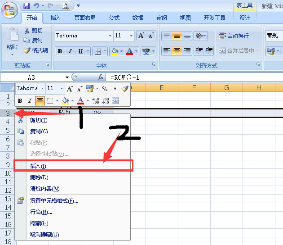Open print preview from quick access
Viewport: 283px width, 245px height.
pos(65,6)
